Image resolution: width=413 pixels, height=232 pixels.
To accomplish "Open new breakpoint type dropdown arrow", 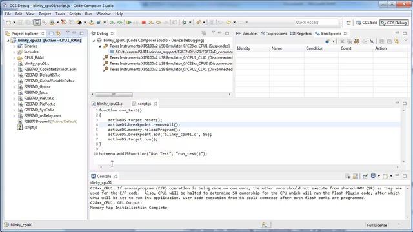I will coord(333,41).
